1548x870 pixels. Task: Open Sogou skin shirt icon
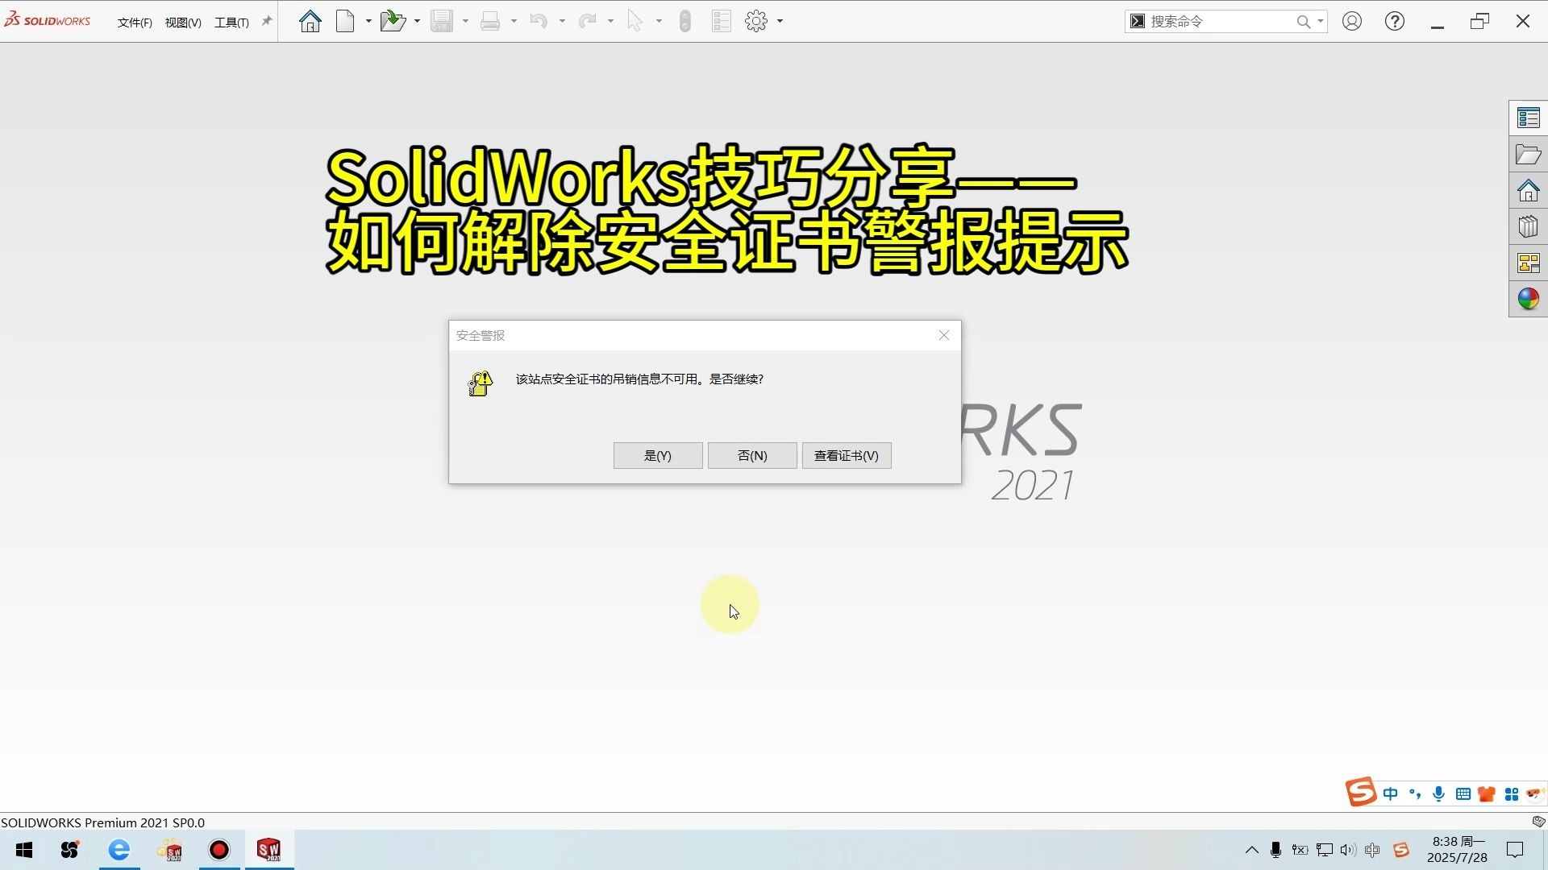tap(1487, 794)
